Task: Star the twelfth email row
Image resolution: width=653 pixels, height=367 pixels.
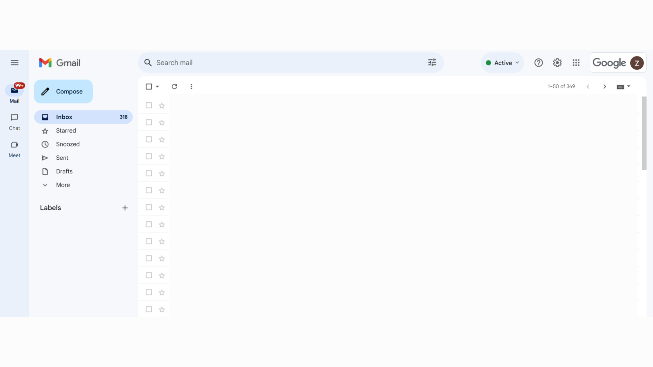Action: tap(162, 292)
